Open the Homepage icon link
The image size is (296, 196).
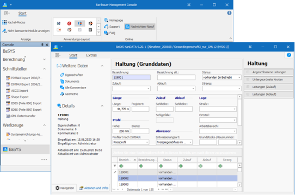tap(106, 20)
